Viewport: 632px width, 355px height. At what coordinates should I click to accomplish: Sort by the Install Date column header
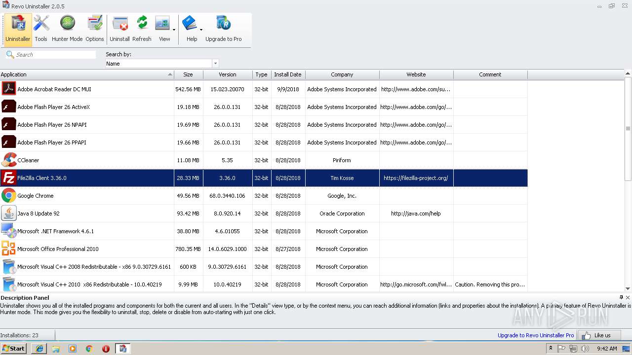[x=288, y=74]
